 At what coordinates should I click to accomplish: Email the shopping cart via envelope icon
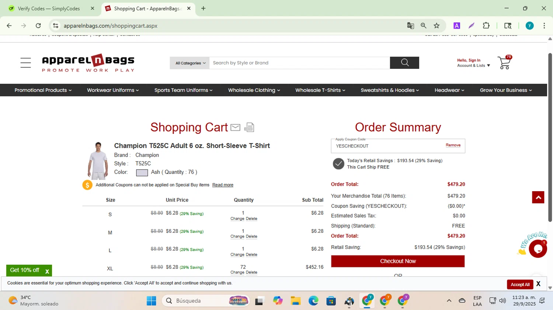(235, 127)
